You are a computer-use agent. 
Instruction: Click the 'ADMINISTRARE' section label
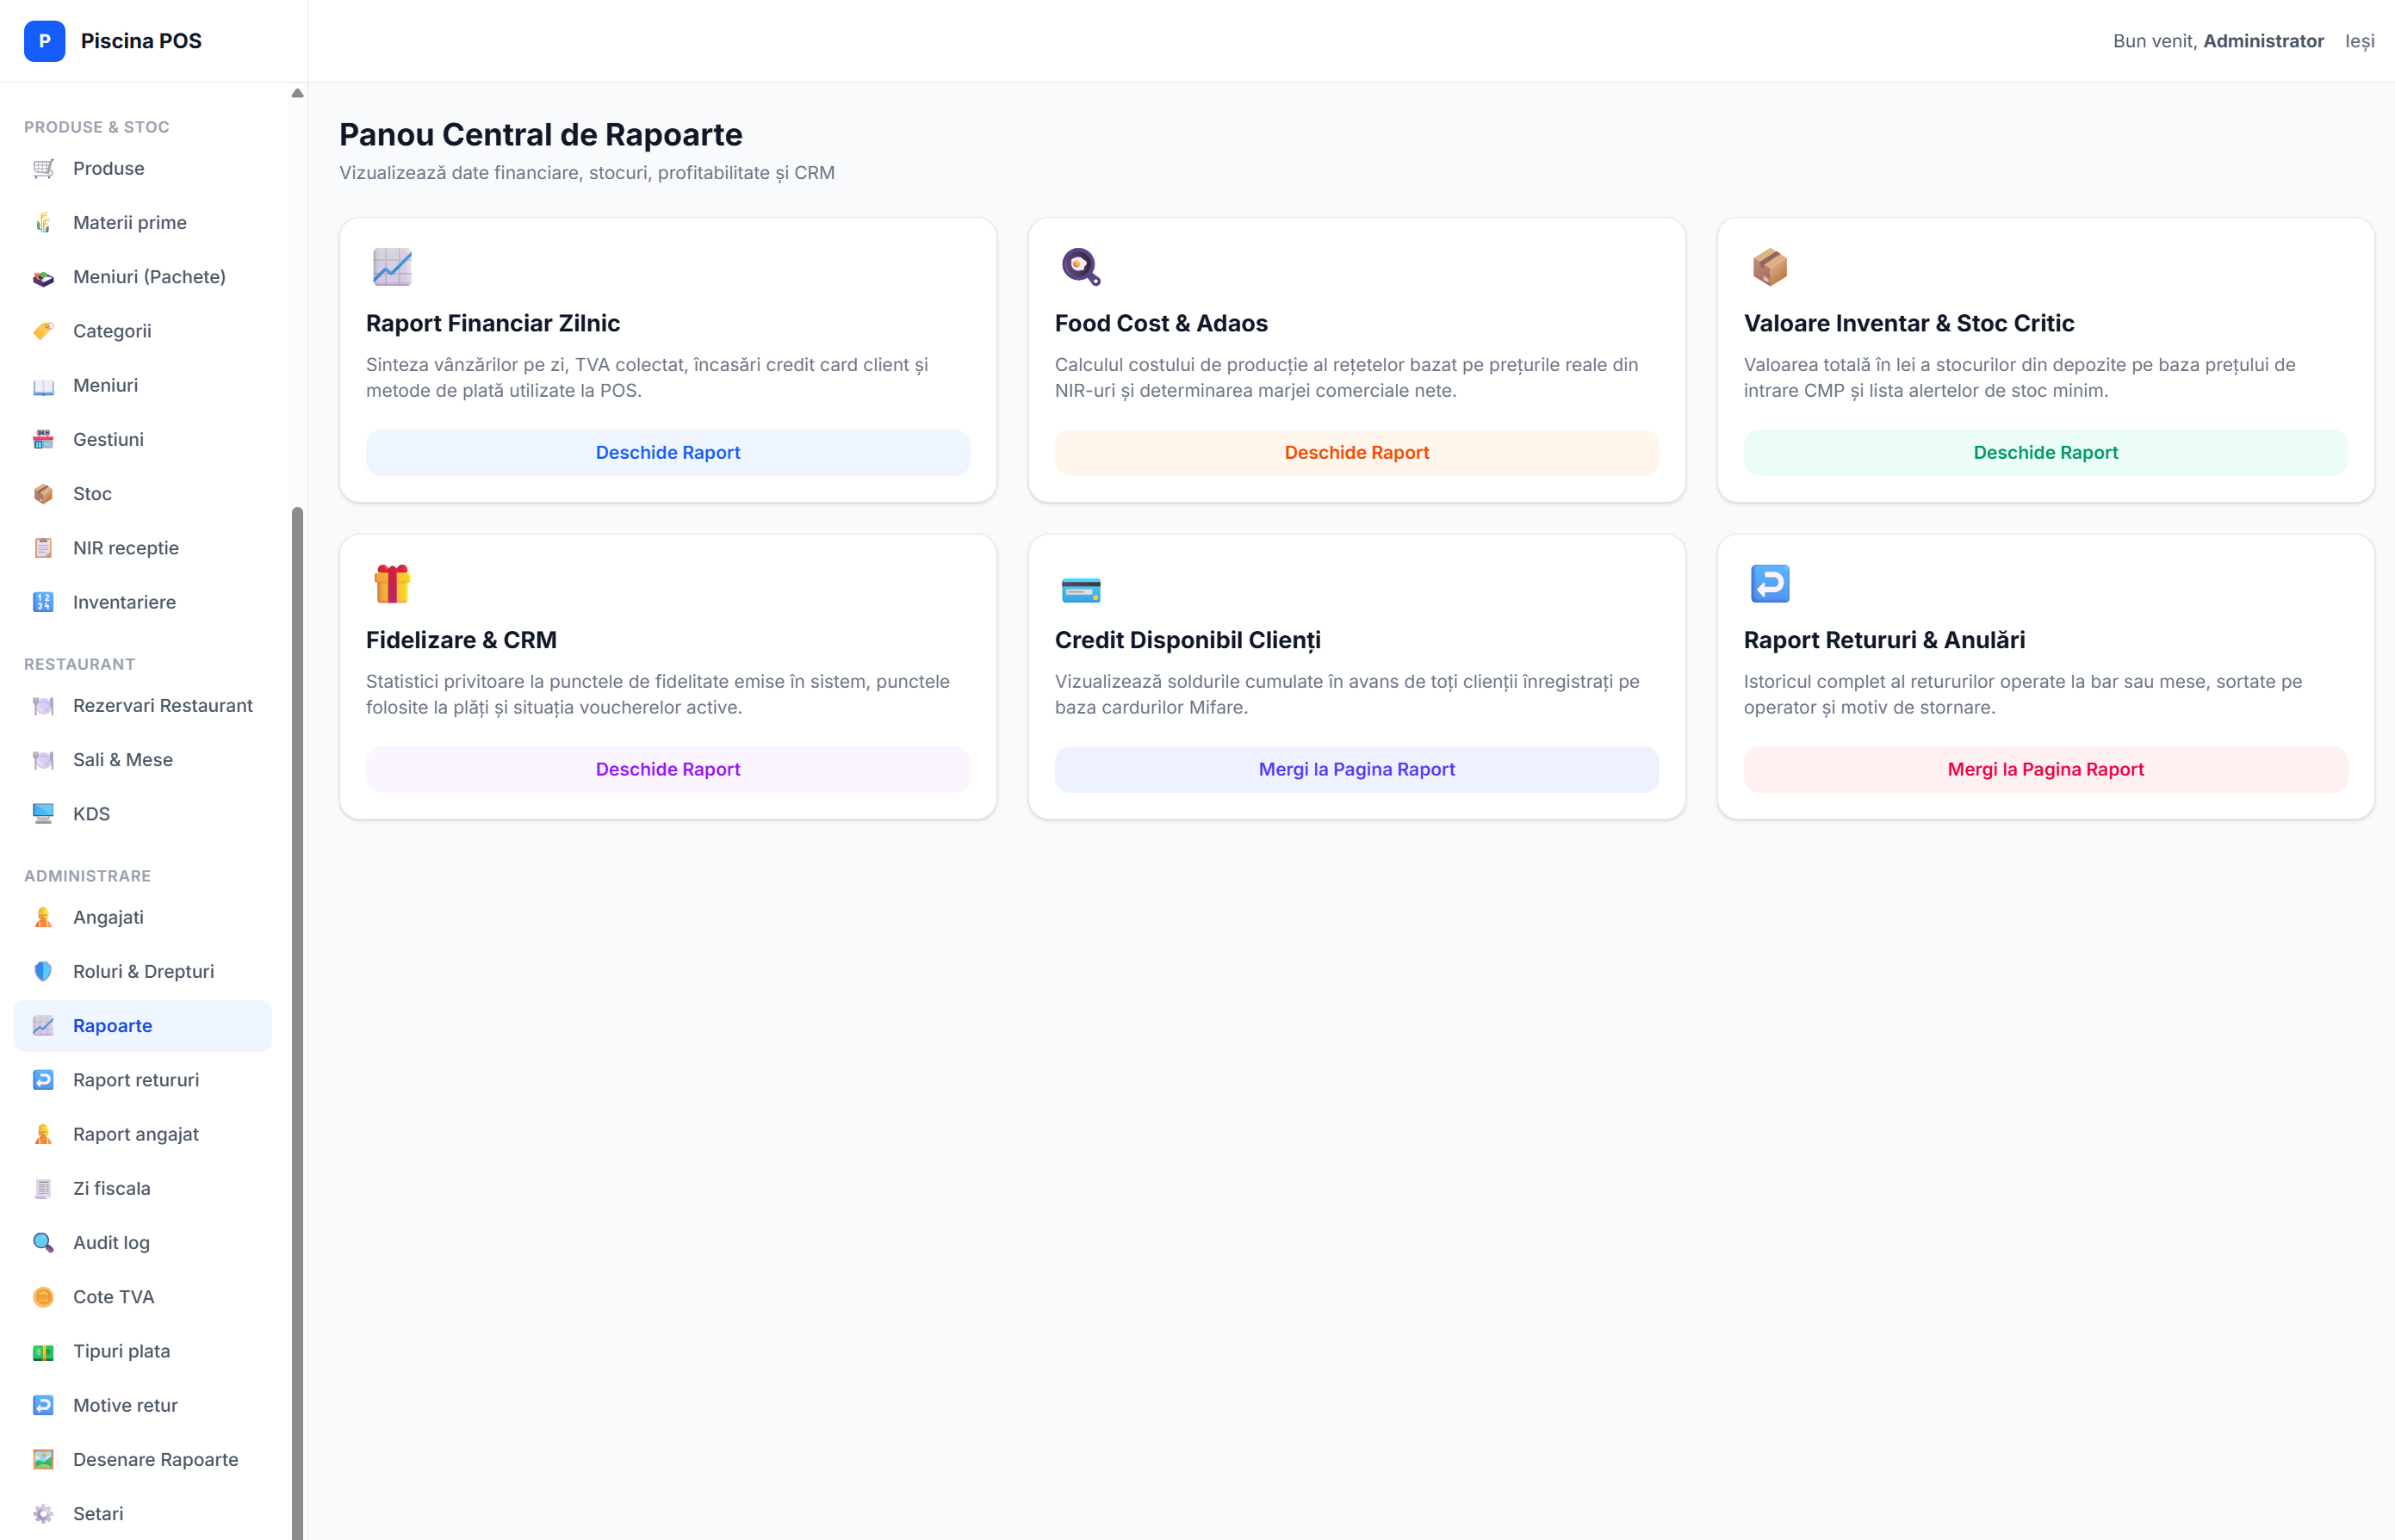(x=87, y=876)
